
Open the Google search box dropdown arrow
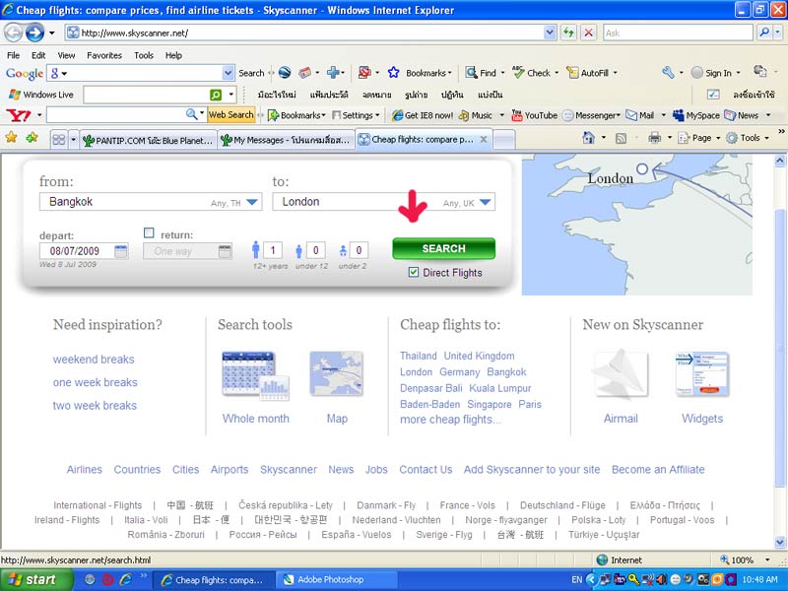(x=229, y=73)
